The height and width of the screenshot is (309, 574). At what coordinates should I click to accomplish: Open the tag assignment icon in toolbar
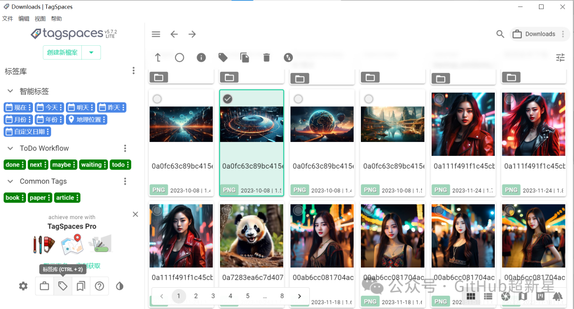[223, 57]
